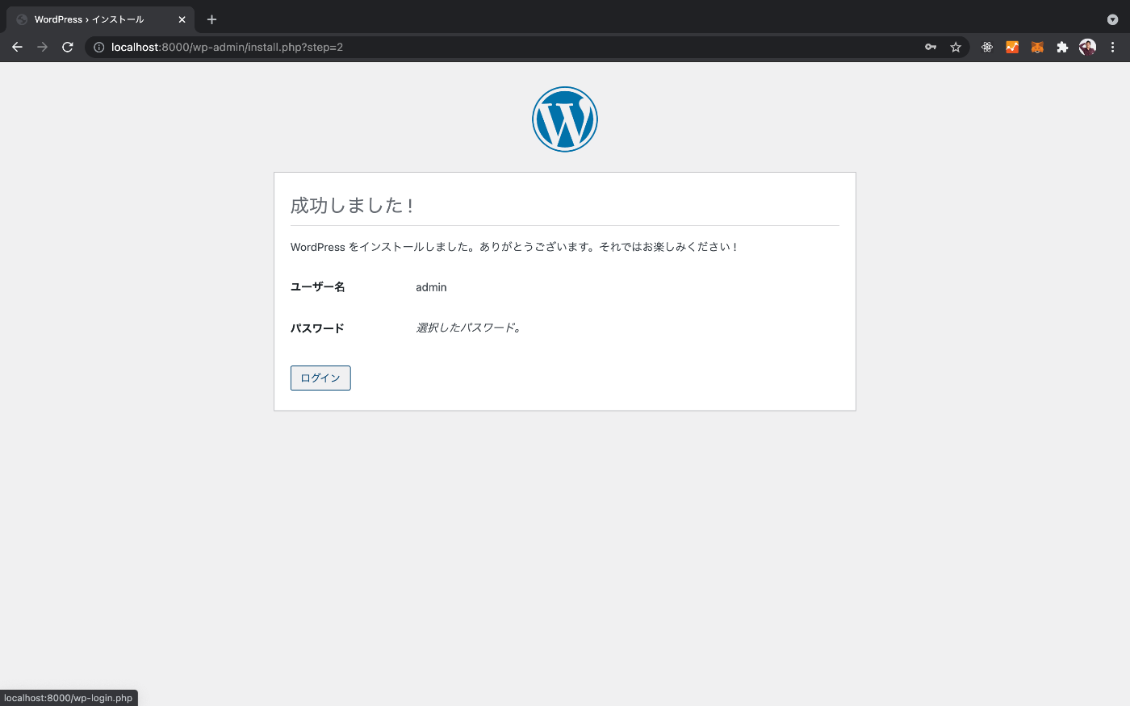This screenshot has width=1130, height=706.
Task: Go back with the browser back arrow
Action: [x=17, y=47]
